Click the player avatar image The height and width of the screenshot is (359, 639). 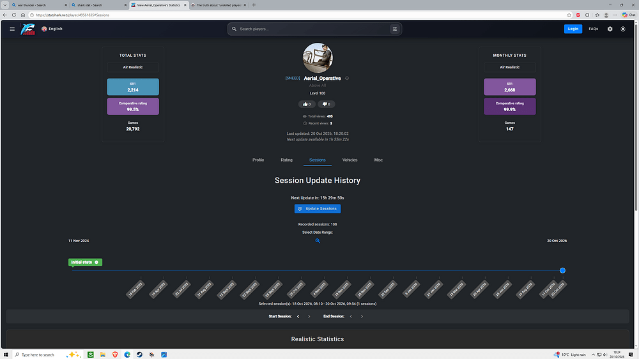click(318, 58)
